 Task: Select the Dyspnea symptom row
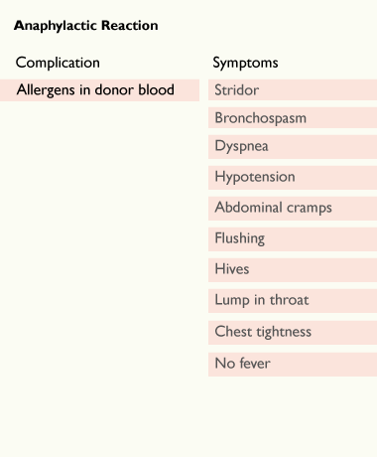coord(293,147)
